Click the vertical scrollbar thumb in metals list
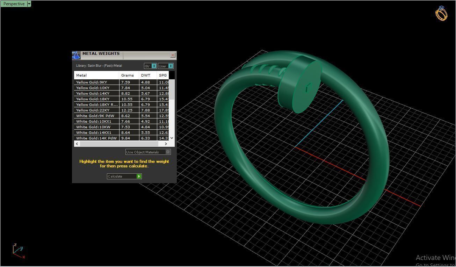 [x=172, y=89]
